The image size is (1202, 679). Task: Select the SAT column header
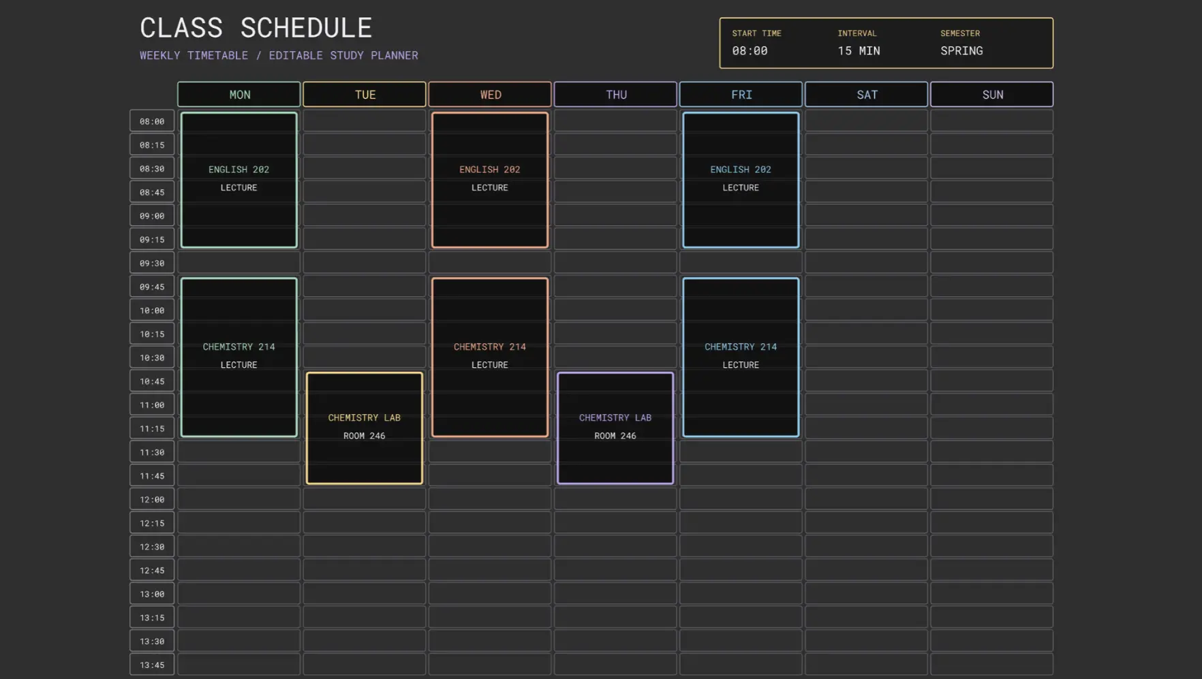(866, 95)
